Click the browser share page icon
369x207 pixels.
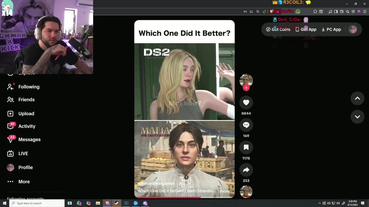264,11
